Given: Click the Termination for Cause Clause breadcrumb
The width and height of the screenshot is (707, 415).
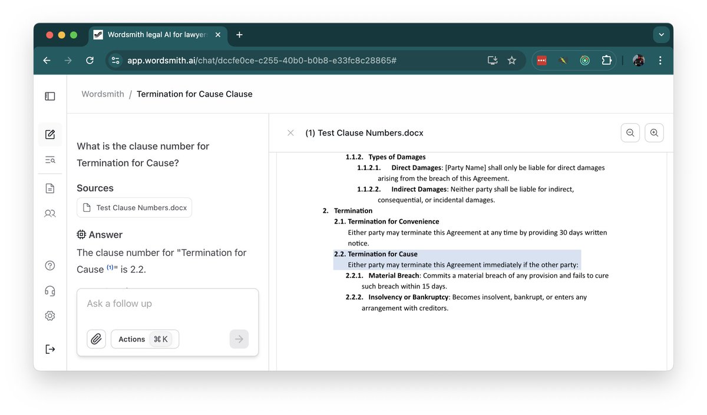Looking at the screenshot, I should point(194,94).
